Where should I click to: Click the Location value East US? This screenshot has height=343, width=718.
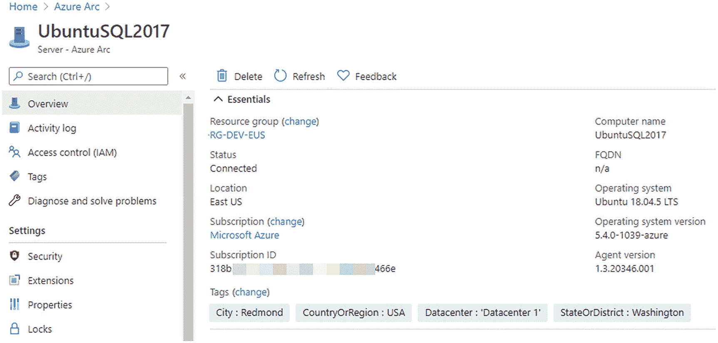[226, 202]
